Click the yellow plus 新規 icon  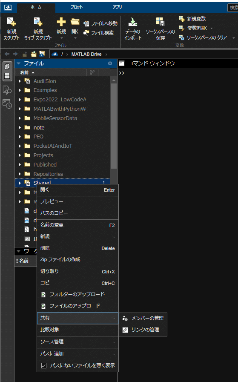coord(61,22)
